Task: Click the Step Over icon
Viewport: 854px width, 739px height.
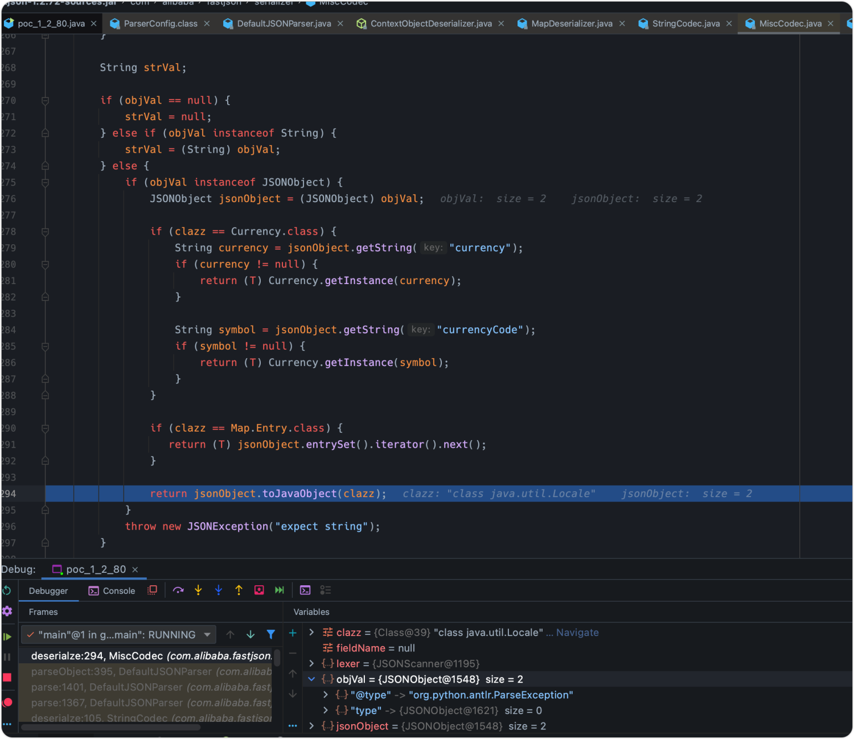Action: point(178,590)
